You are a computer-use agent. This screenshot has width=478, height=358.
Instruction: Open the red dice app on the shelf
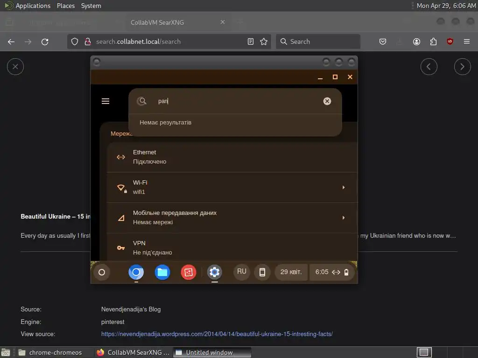tap(189, 272)
